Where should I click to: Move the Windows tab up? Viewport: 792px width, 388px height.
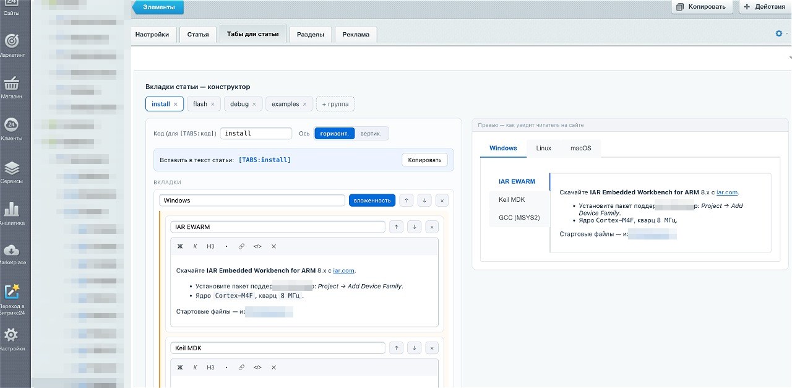406,200
